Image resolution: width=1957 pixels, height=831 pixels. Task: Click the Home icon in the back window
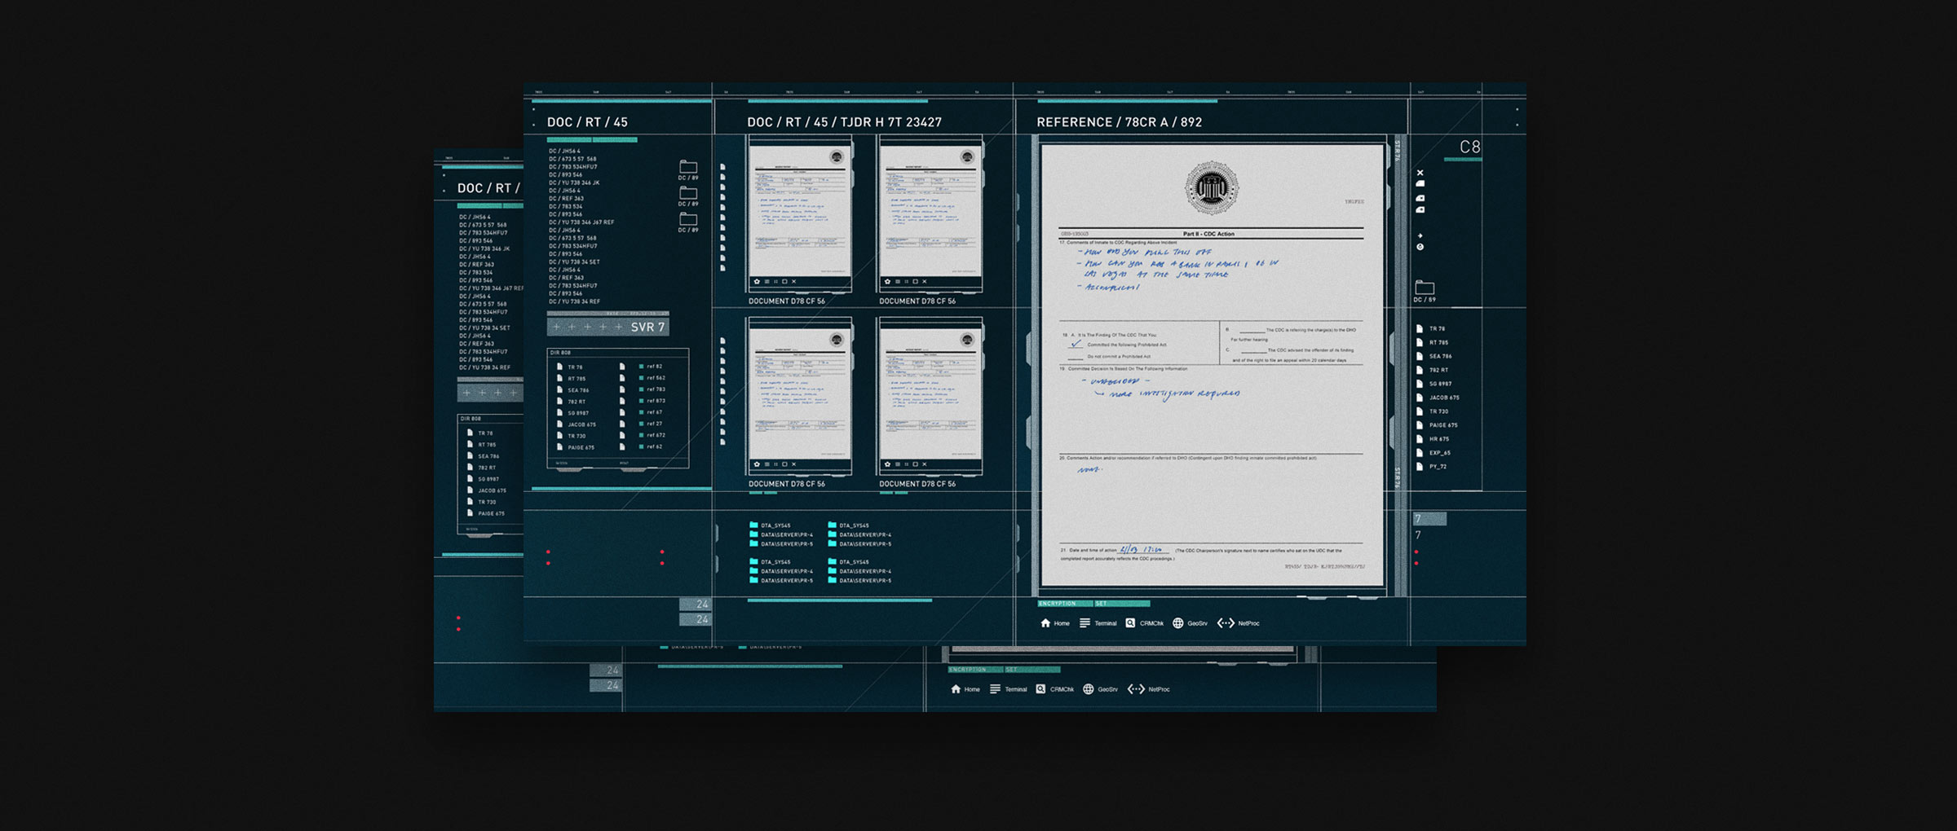(x=956, y=689)
